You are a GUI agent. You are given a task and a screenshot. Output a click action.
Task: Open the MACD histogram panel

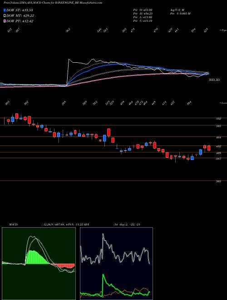[39, 264]
